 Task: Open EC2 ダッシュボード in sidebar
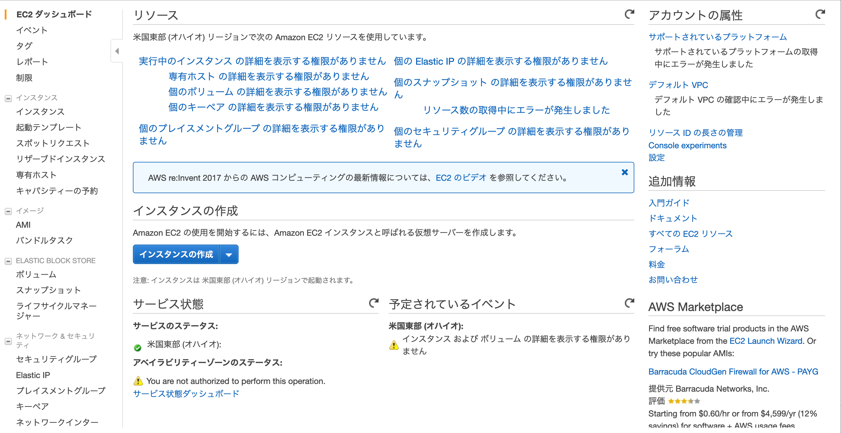coord(54,14)
